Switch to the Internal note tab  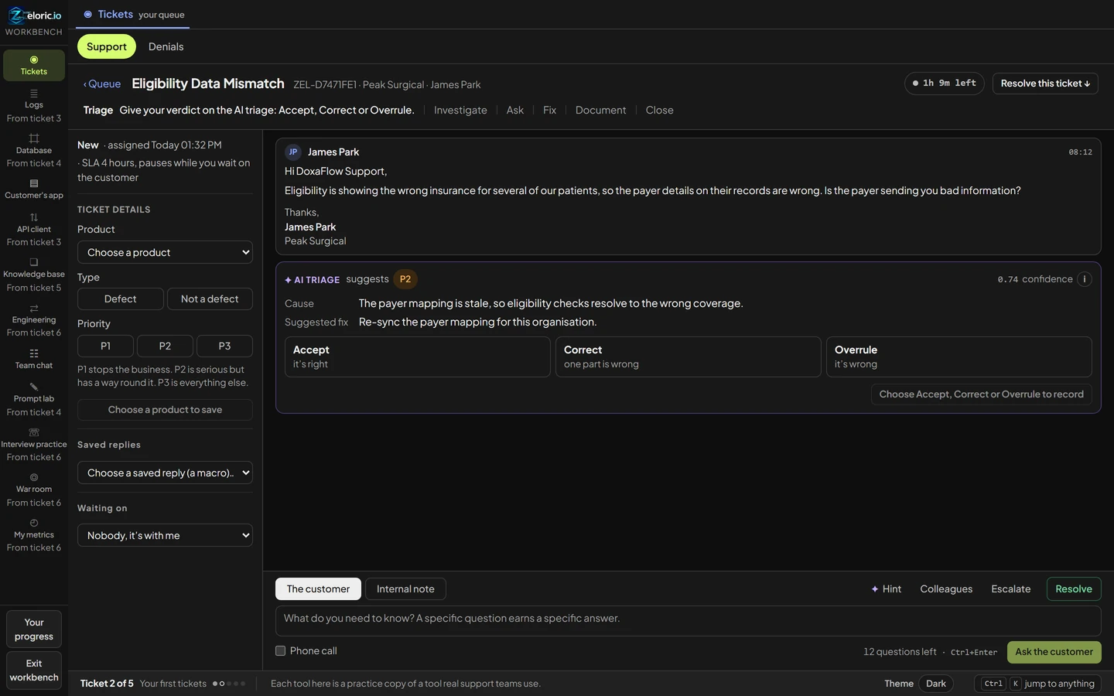[x=405, y=589]
